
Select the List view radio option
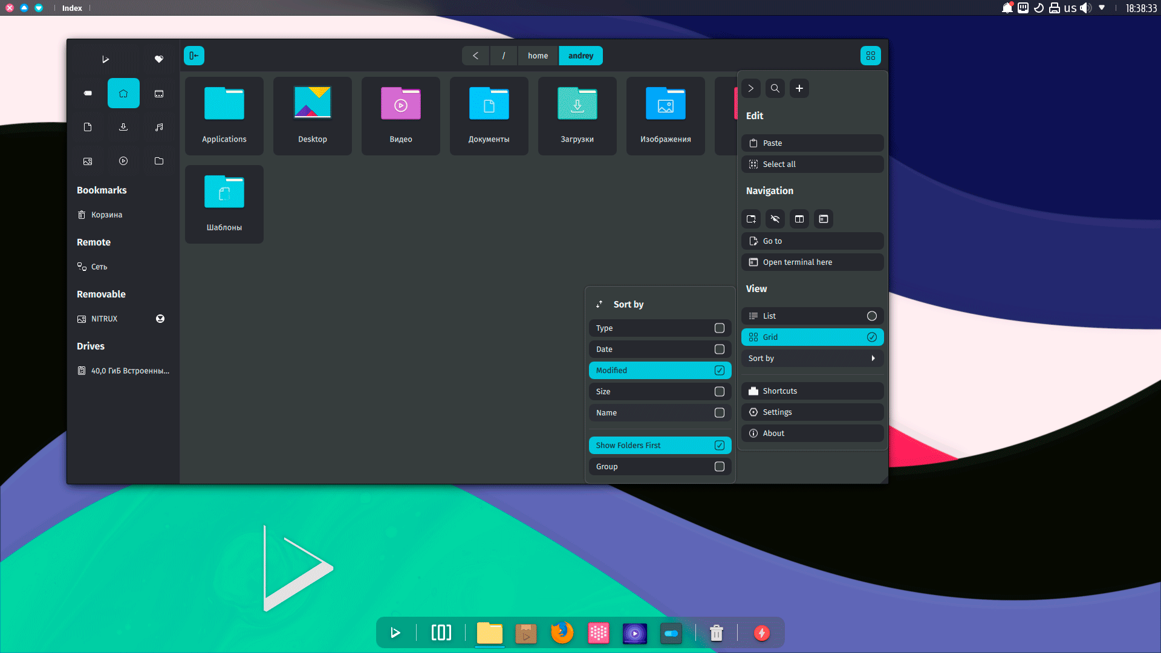[871, 316]
